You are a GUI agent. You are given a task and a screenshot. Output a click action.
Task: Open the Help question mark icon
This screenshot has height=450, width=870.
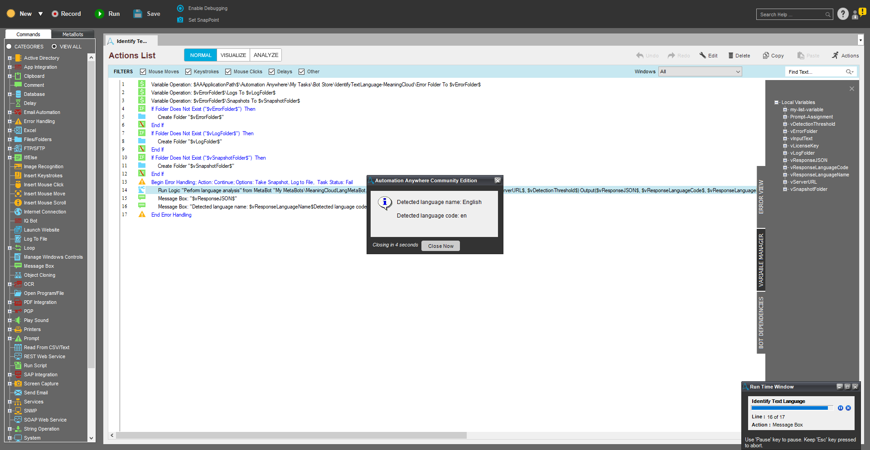coord(843,14)
